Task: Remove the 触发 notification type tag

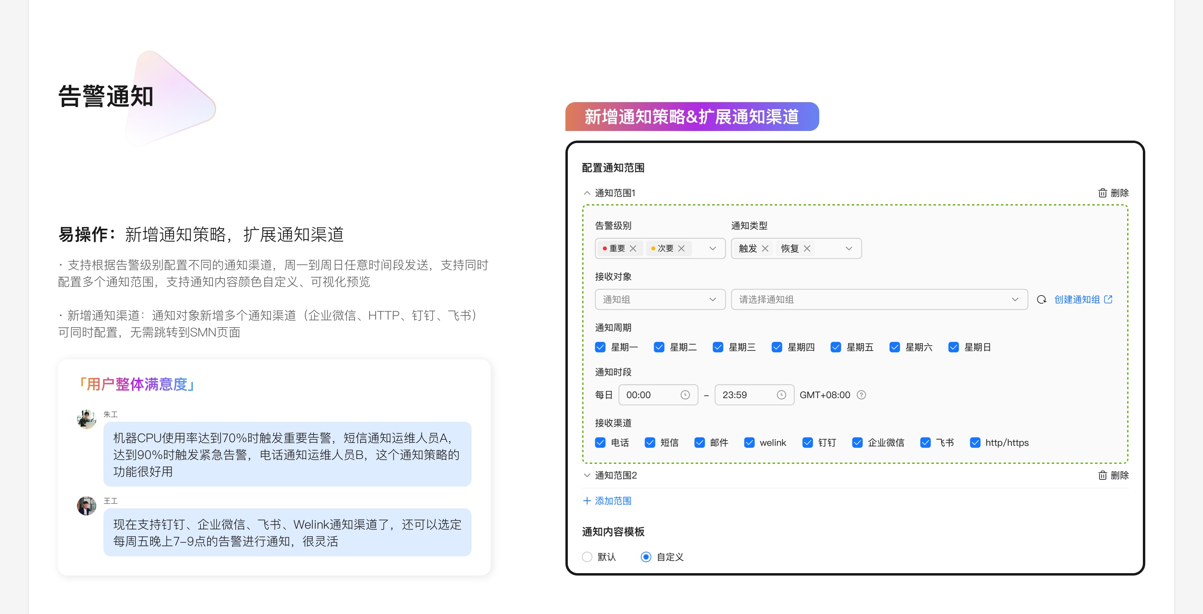Action: click(x=765, y=248)
